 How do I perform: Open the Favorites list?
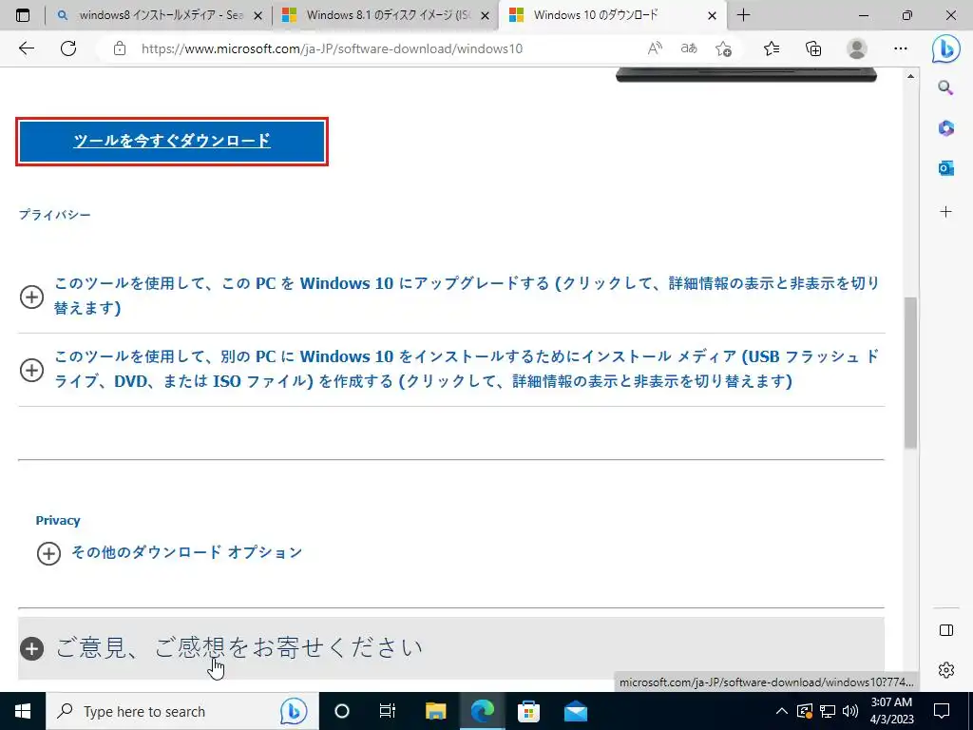772,48
